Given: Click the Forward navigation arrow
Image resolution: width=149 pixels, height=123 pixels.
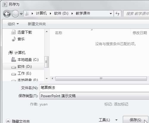Looking at the screenshot, I should coord(15,14).
